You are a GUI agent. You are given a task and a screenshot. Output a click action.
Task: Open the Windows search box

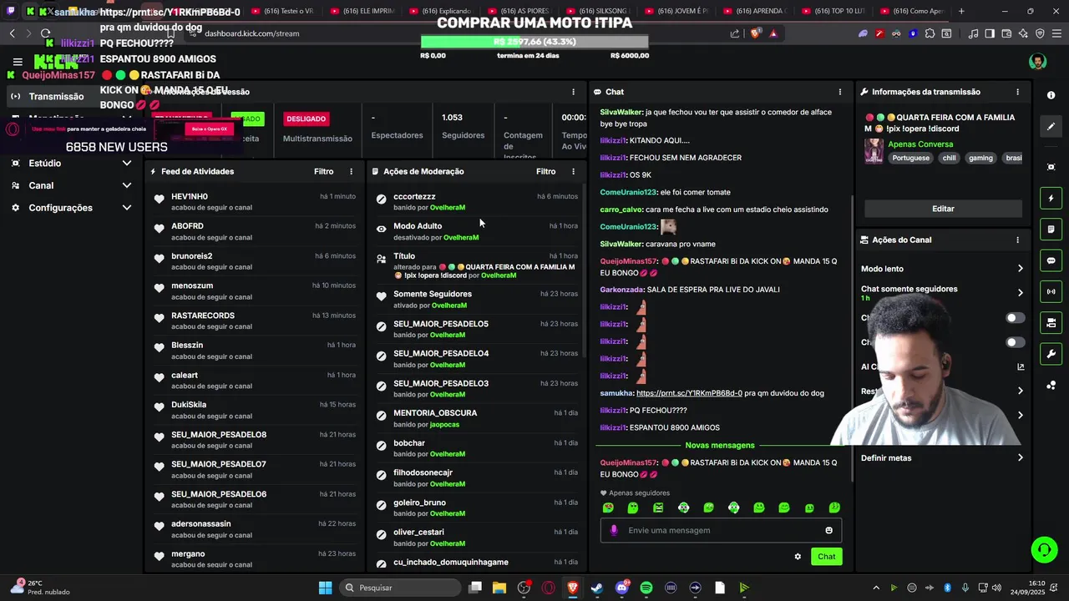coord(398,588)
